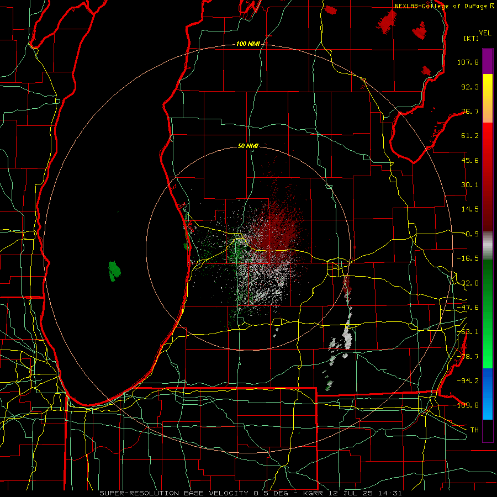Click the [KT] units label

[x=472, y=38]
